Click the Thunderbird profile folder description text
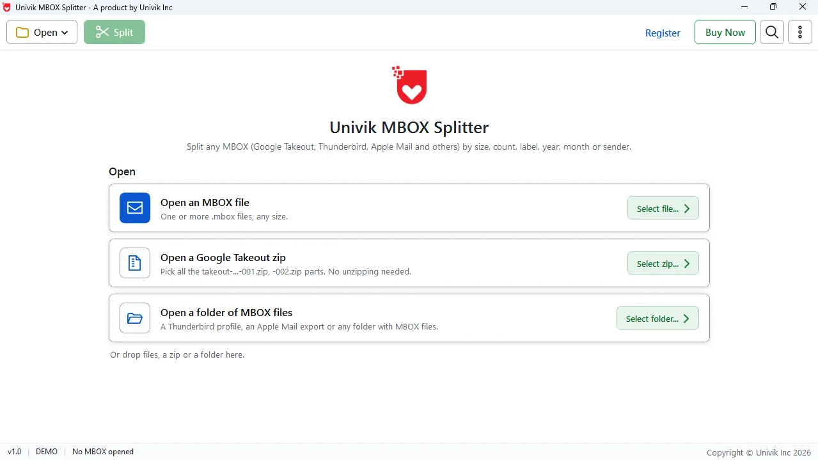Image resolution: width=818 pixels, height=460 pixels. pos(299,326)
